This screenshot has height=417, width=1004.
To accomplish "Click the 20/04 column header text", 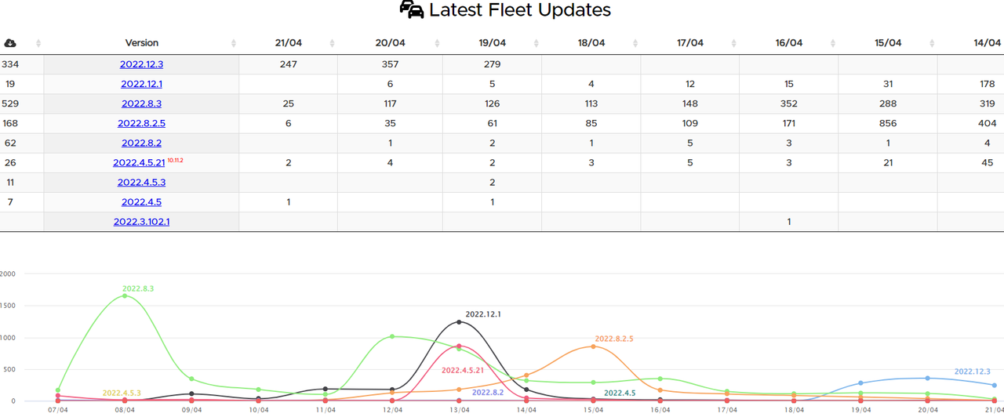I will pos(391,43).
